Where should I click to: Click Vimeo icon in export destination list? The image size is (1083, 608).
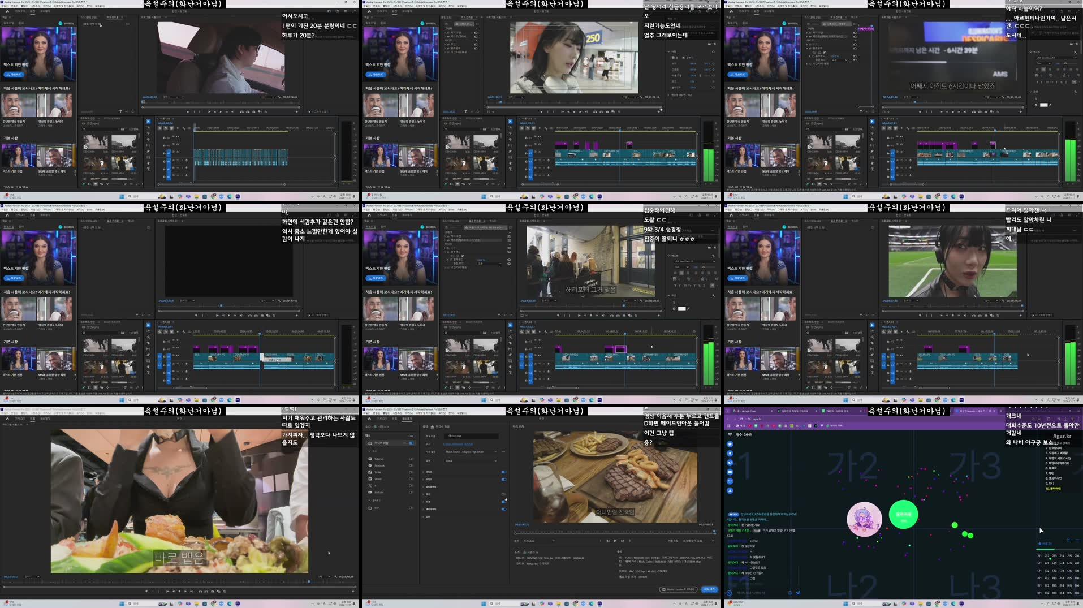(370, 479)
